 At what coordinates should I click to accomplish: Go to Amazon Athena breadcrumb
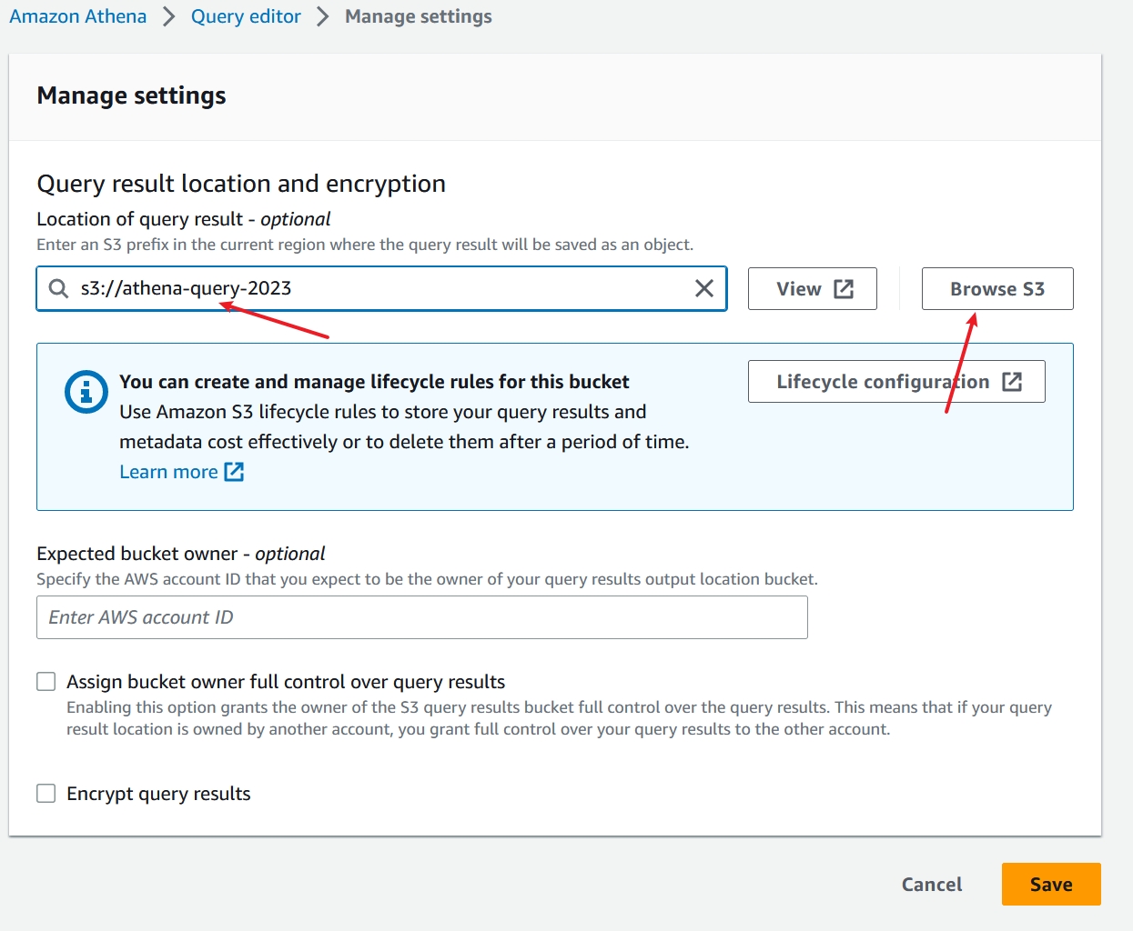(77, 16)
